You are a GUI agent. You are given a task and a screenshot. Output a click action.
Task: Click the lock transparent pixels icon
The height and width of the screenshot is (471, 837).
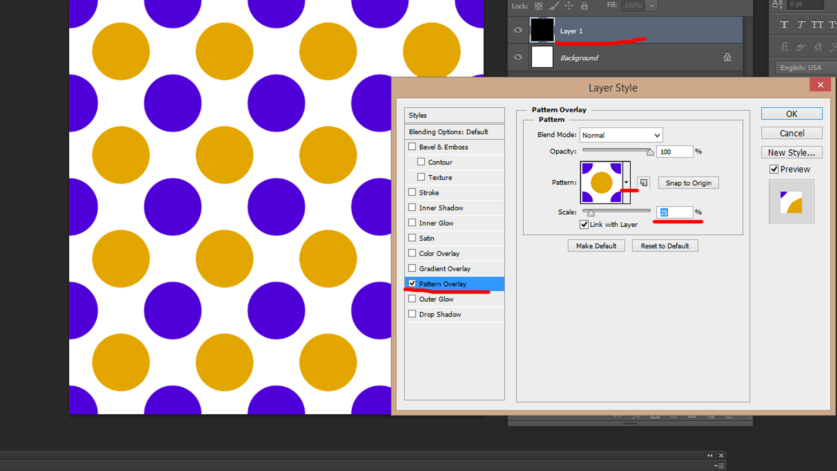[x=539, y=6]
